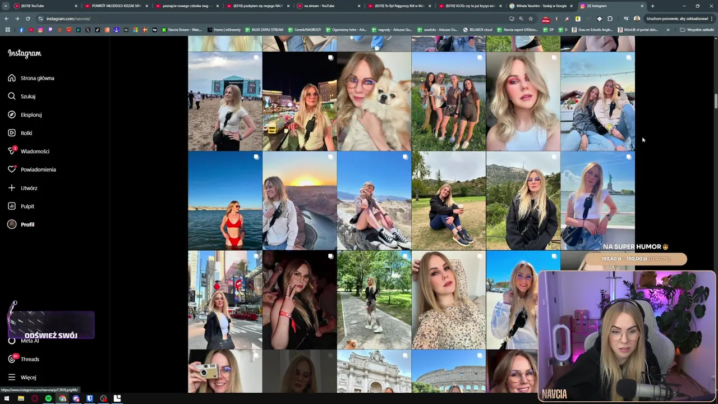Open park pathway photo post
Viewport: 718px width, 404px height.
pos(374,300)
